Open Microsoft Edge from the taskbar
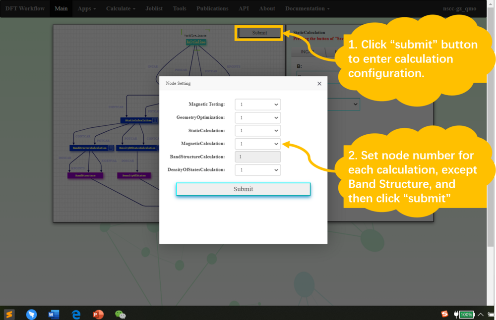The height and width of the screenshot is (320, 496). [x=75, y=314]
